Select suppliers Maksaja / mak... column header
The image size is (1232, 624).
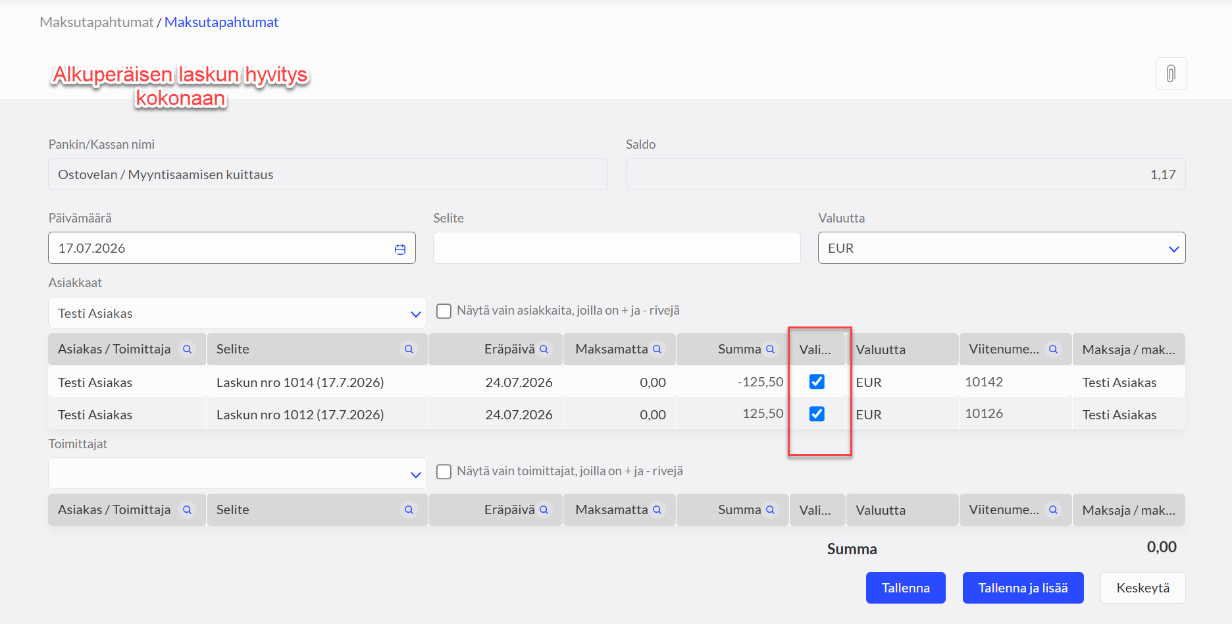[1129, 510]
